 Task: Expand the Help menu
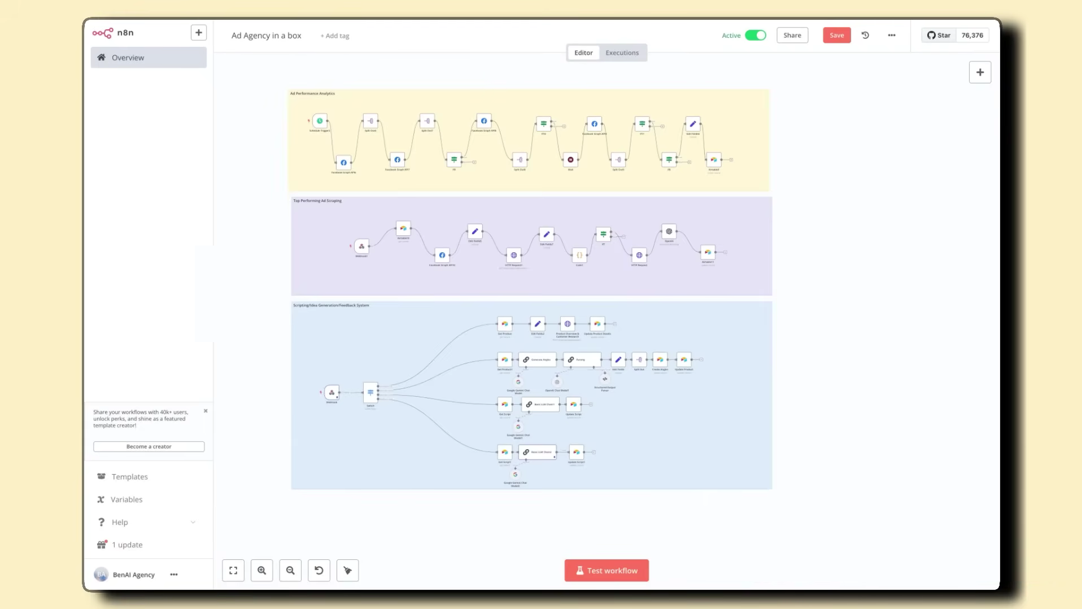click(x=147, y=522)
